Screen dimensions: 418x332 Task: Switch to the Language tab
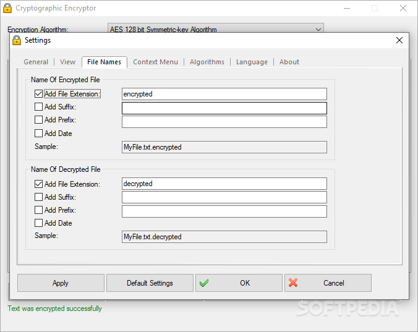pyautogui.click(x=252, y=62)
